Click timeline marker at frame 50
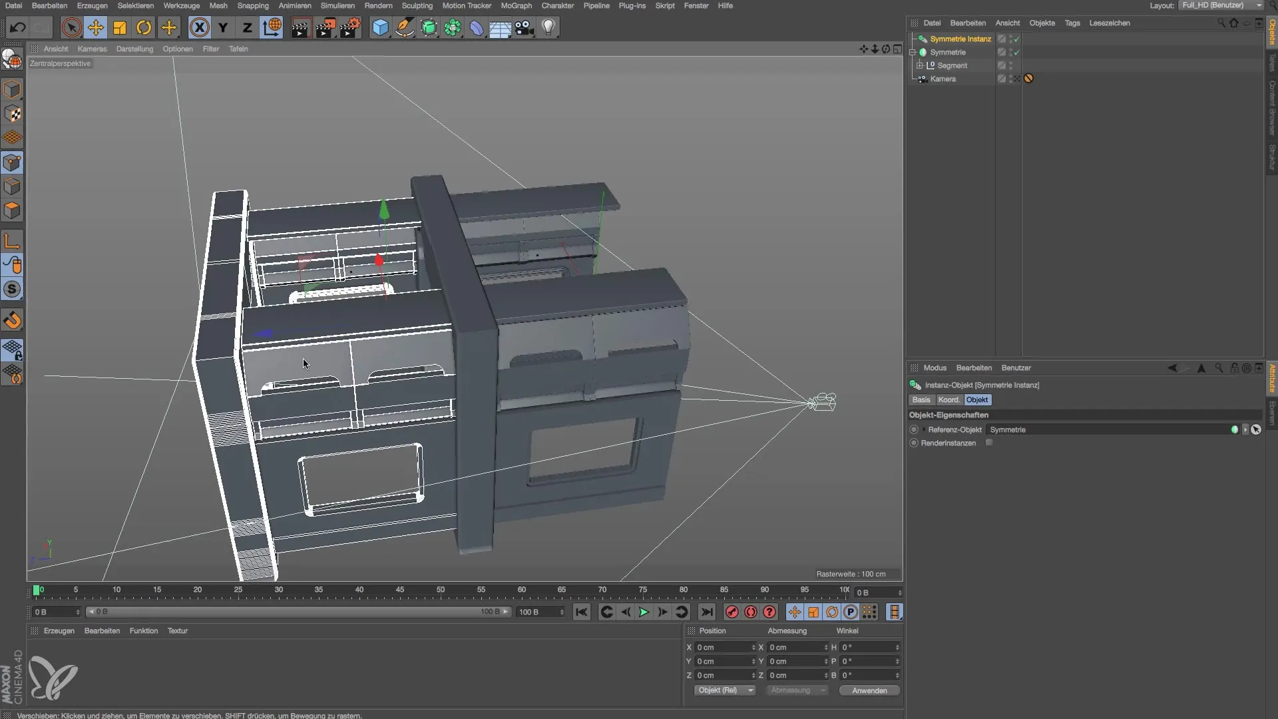Image resolution: width=1278 pixels, height=719 pixels. tap(440, 590)
